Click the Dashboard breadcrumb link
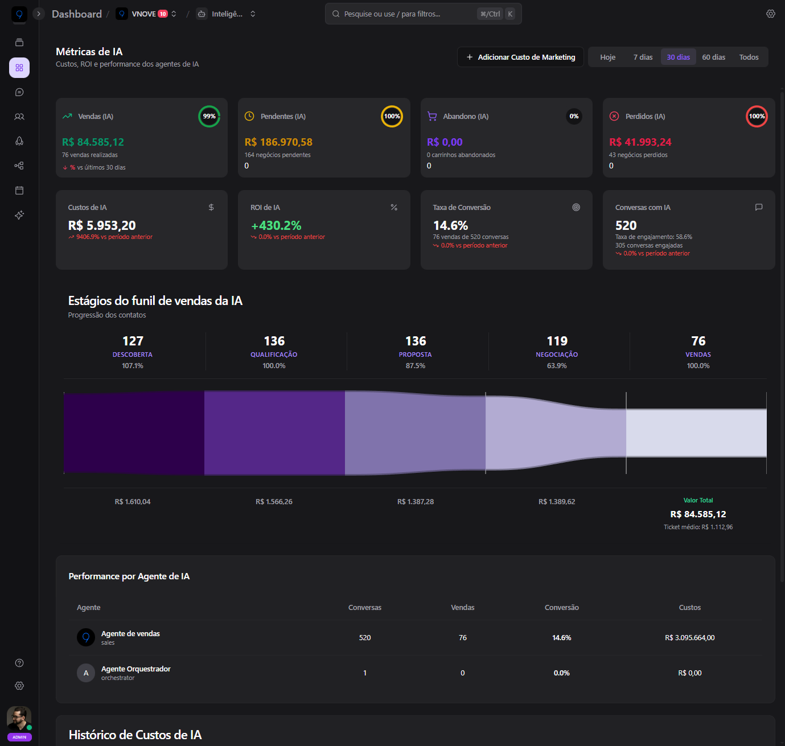 (x=77, y=14)
